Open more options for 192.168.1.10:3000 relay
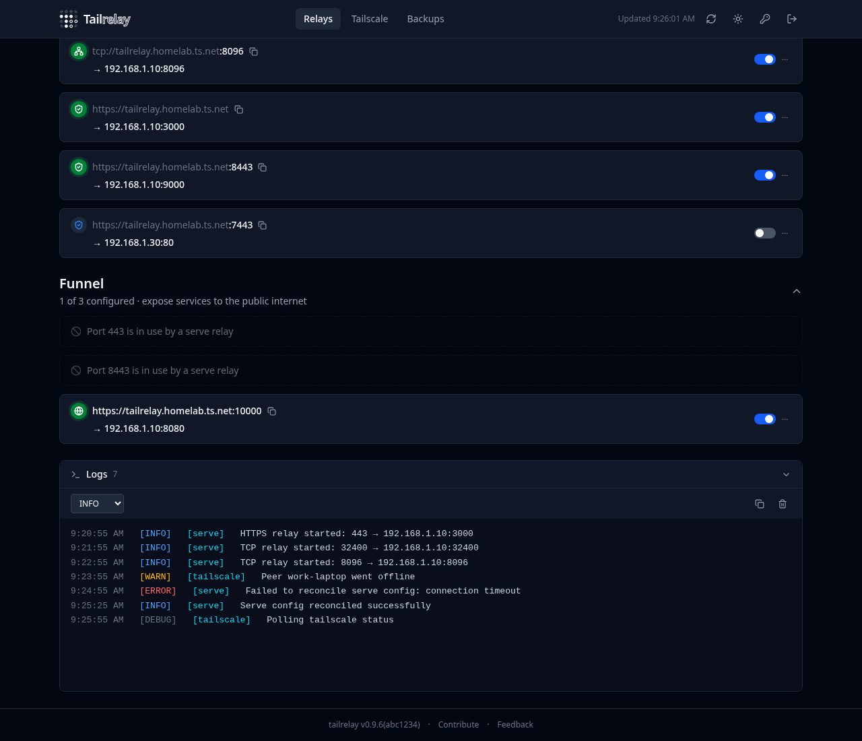Image resolution: width=862 pixels, height=741 pixels. tap(785, 117)
